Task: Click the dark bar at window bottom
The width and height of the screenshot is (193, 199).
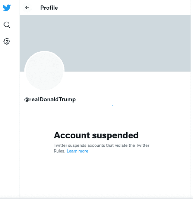Action: [x=96, y=198]
